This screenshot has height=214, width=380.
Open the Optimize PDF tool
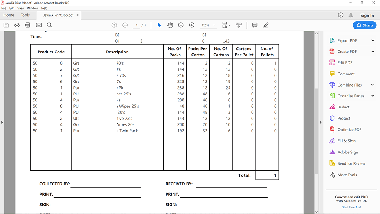click(349, 130)
